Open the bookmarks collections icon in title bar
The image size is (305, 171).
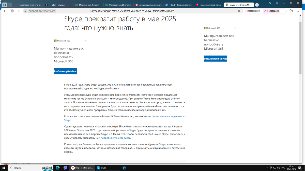click(x=270, y=3)
